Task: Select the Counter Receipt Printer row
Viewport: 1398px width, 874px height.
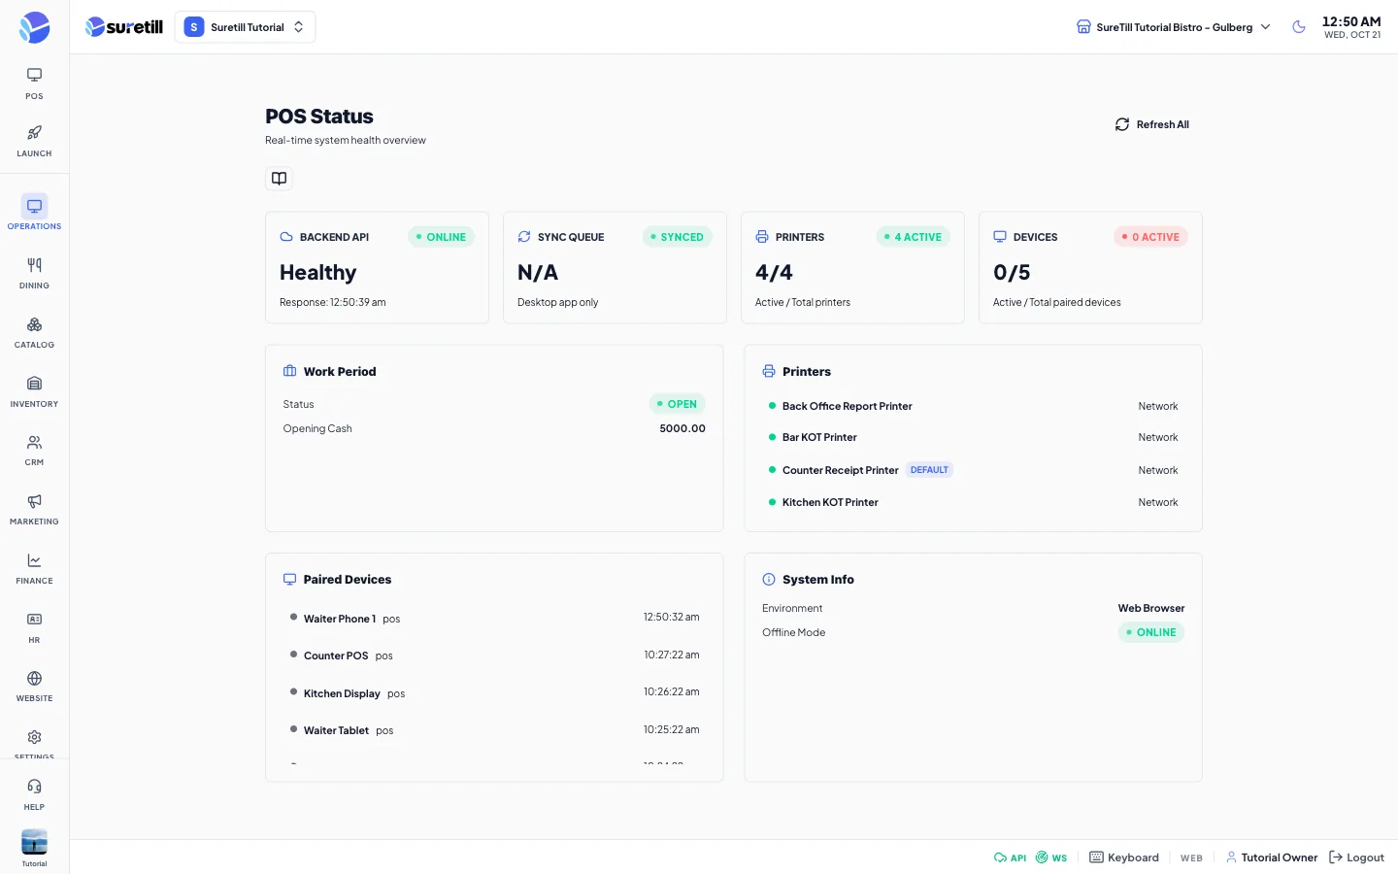Action: [973, 470]
